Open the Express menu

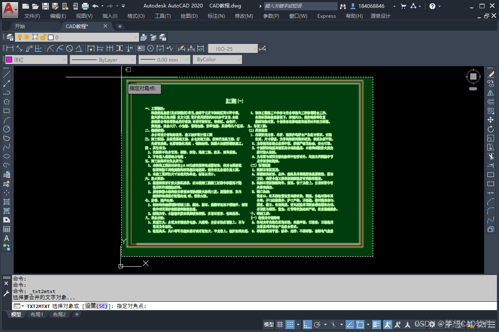click(x=326, y=16)
